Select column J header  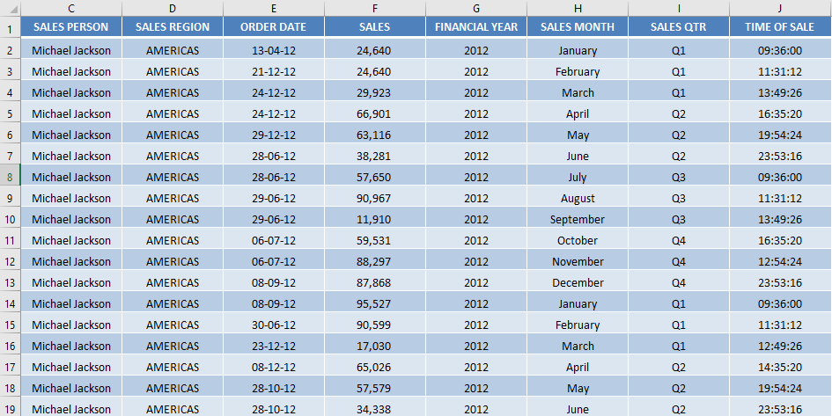780,8
